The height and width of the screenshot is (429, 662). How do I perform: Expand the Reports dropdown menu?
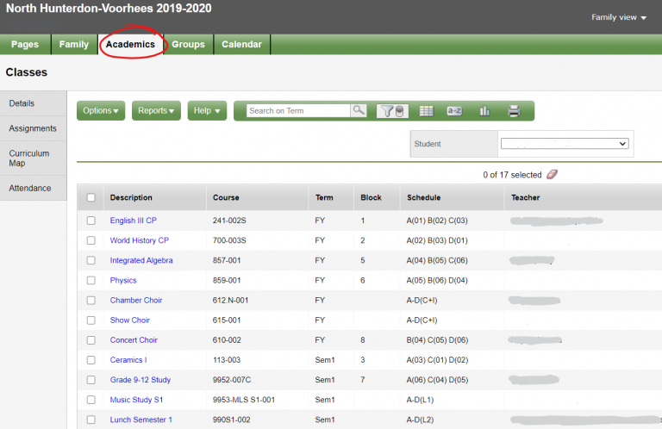pos(156,111)
